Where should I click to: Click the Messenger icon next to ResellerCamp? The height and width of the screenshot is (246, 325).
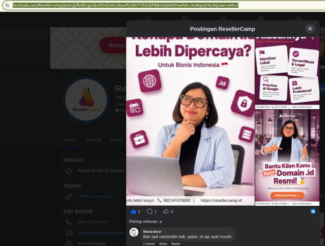pos(69,243)
